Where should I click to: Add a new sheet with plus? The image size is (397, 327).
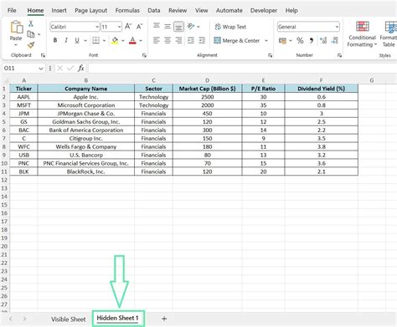click(x=164, y=319)
